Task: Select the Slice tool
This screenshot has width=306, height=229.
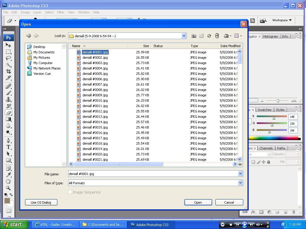Action: (x=8, y=78)
